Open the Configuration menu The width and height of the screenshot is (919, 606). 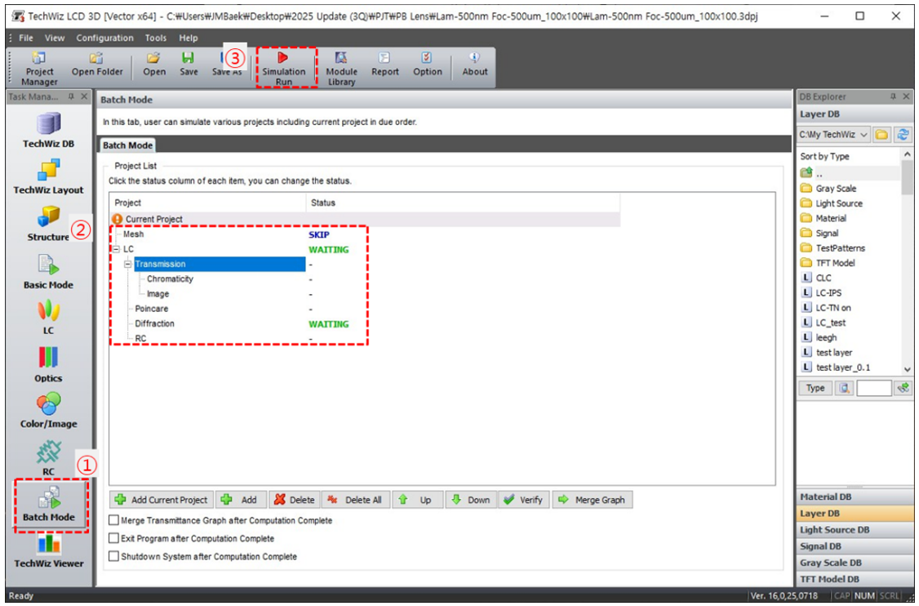coord(104,38)
